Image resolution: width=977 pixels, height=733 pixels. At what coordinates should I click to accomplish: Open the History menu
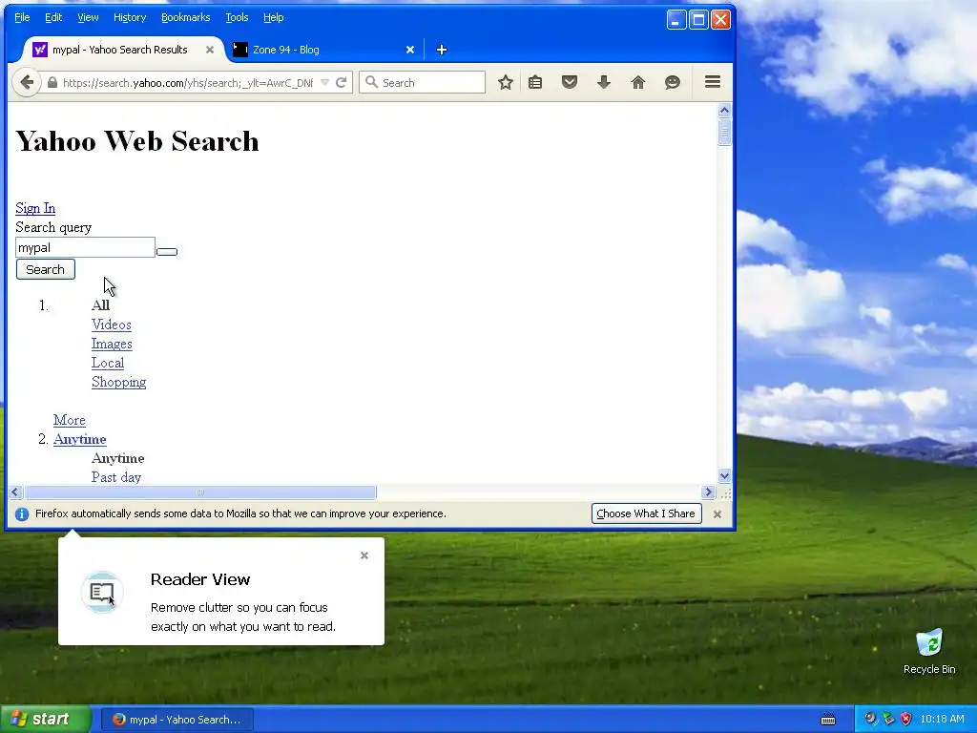pyautogui.click(x=130, y=17)
